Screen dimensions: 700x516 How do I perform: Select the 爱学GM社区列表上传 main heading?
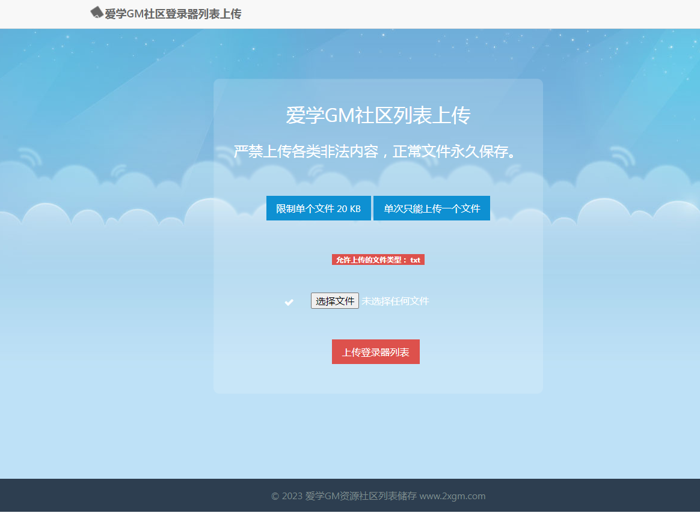(378, 115)
